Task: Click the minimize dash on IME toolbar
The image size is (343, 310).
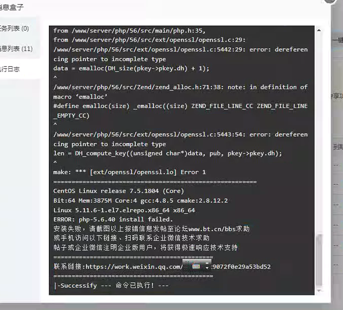Action: tap(207, 263)
